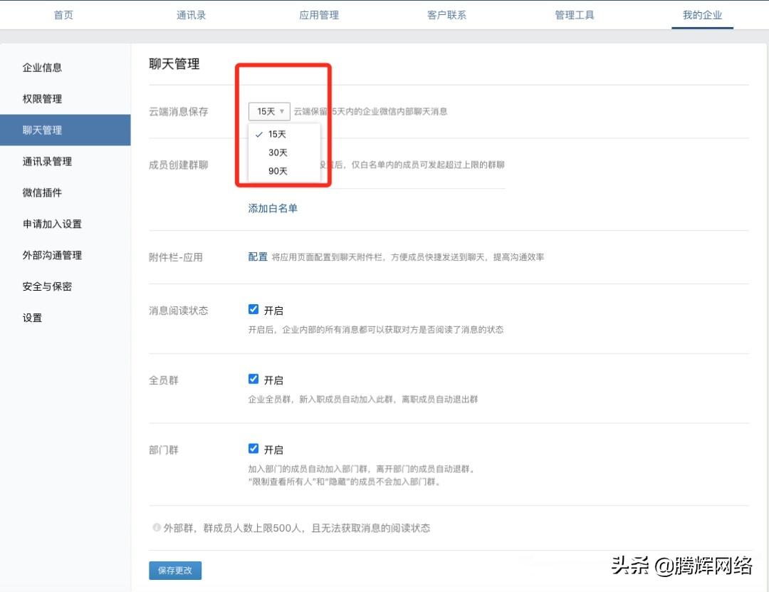The height and width of the screenshot is (592, 769).
Task: Open the 管理工具 tab
Action: (574, 14)
